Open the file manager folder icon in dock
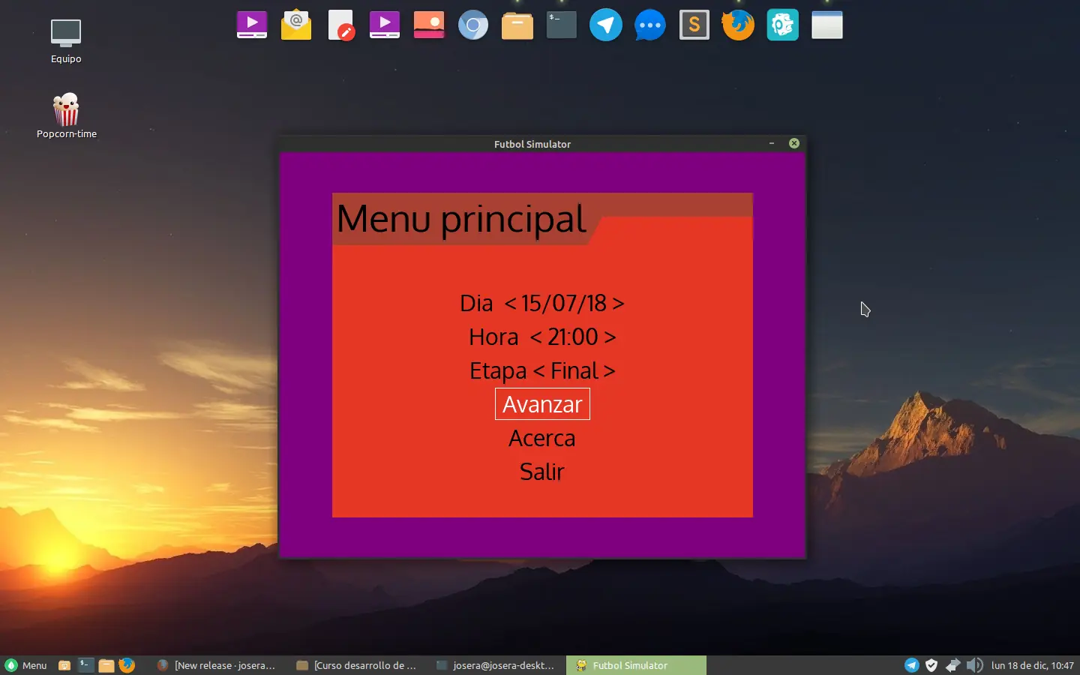 [x=517, y=25]
